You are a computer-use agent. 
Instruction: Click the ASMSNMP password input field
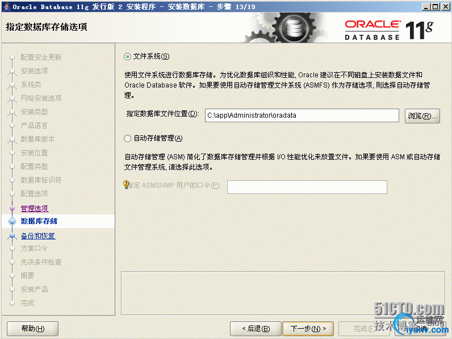[x=307, y=187]
